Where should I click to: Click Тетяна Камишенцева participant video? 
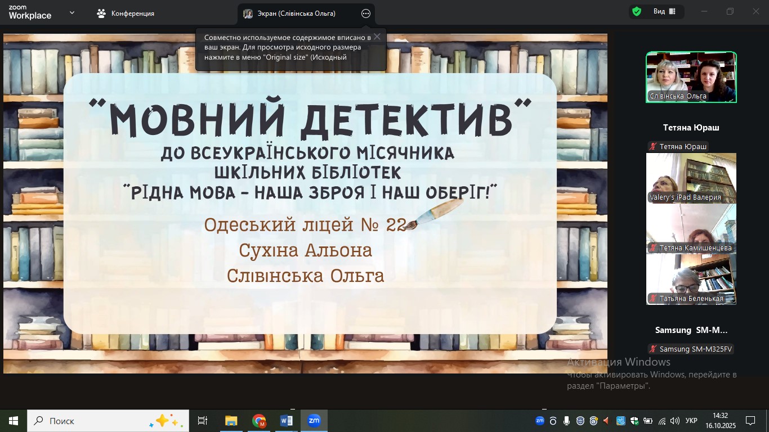(691, 228)
